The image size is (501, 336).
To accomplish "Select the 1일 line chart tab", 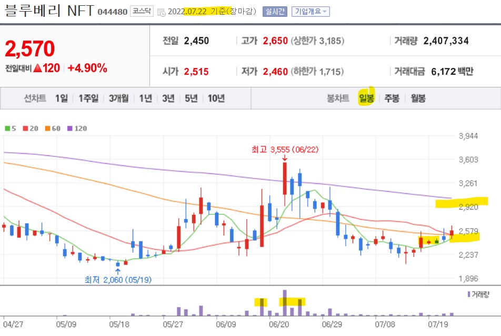I will [x=62, y=98].
